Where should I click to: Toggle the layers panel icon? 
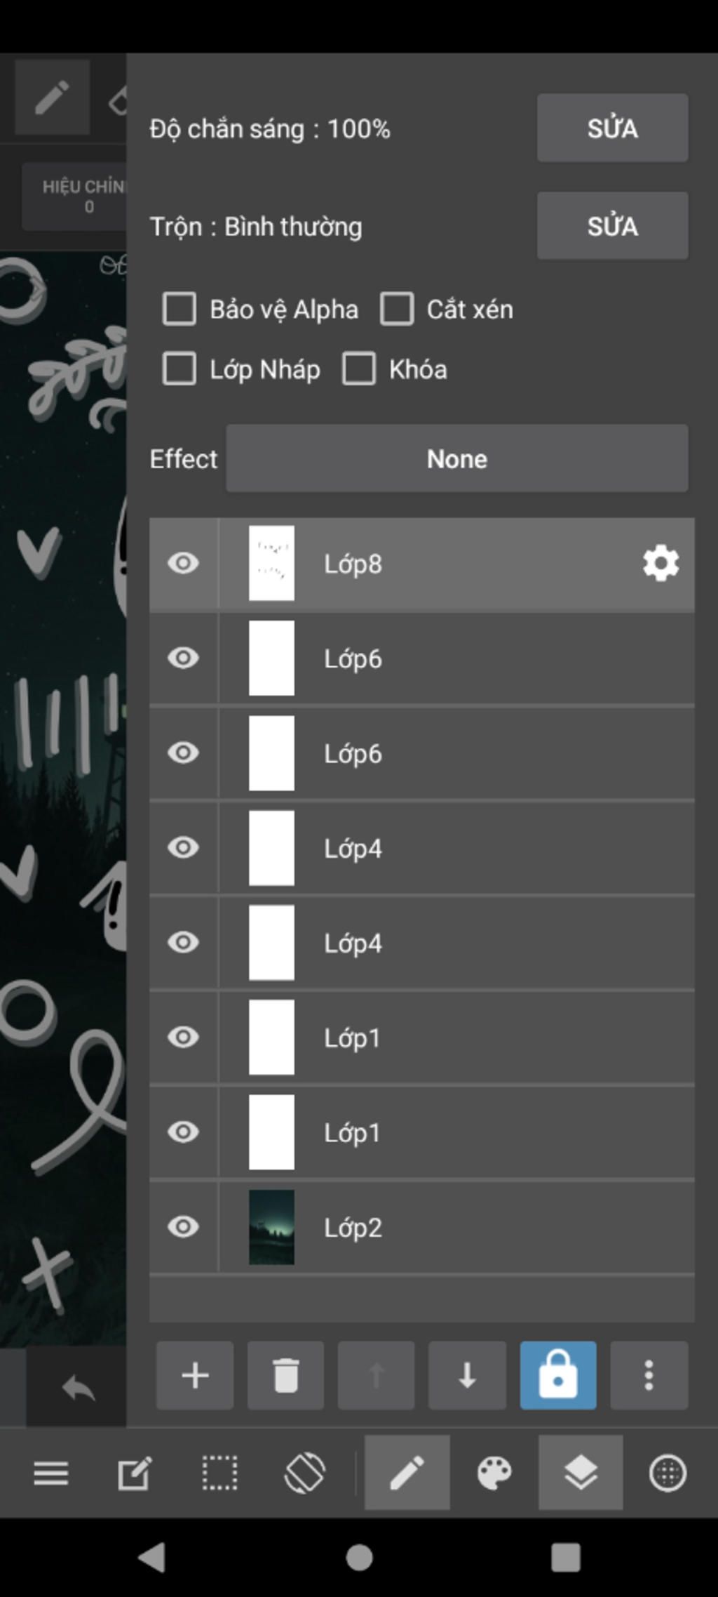pos(581,1473)
